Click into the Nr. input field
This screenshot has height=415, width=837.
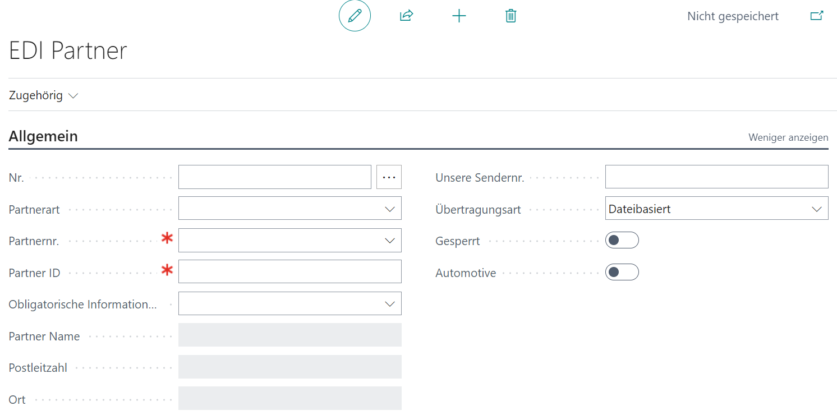pyautogui.click(x=274, y=177)
